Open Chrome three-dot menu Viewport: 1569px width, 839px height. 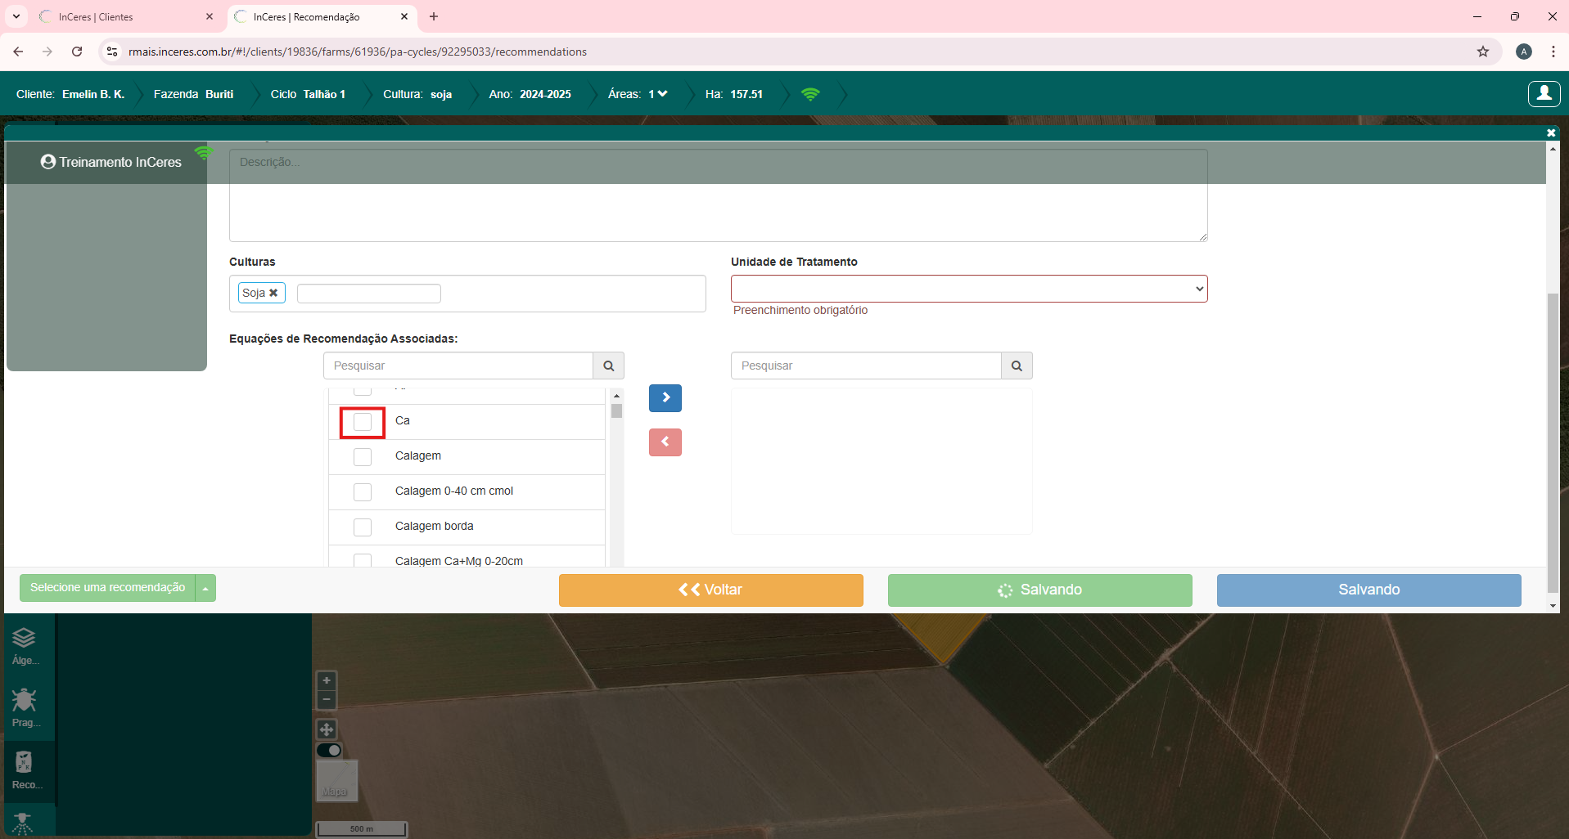(x=1553, y=52)
